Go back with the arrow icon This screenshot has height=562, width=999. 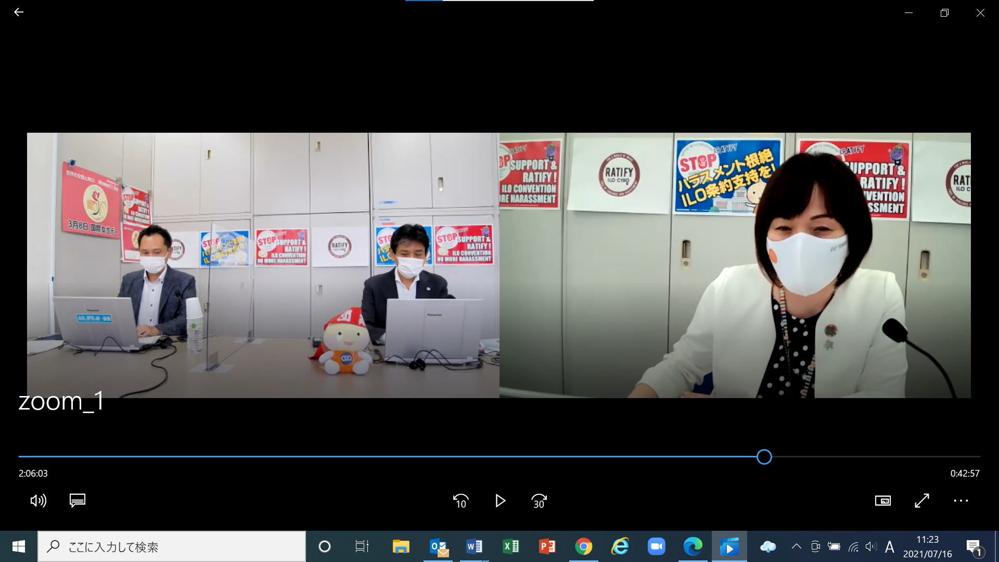click(x=19, y=12)
